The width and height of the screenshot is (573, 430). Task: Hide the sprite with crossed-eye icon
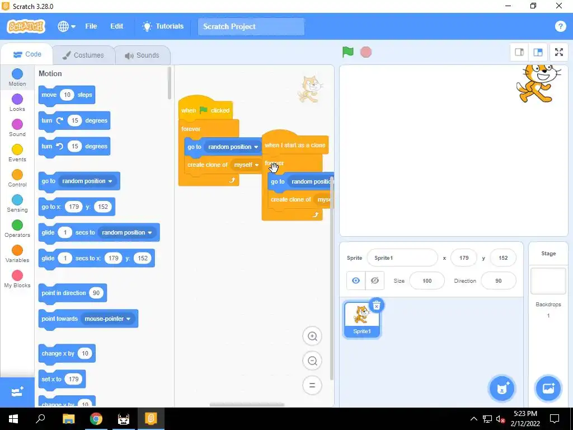(x=374, y=281)
